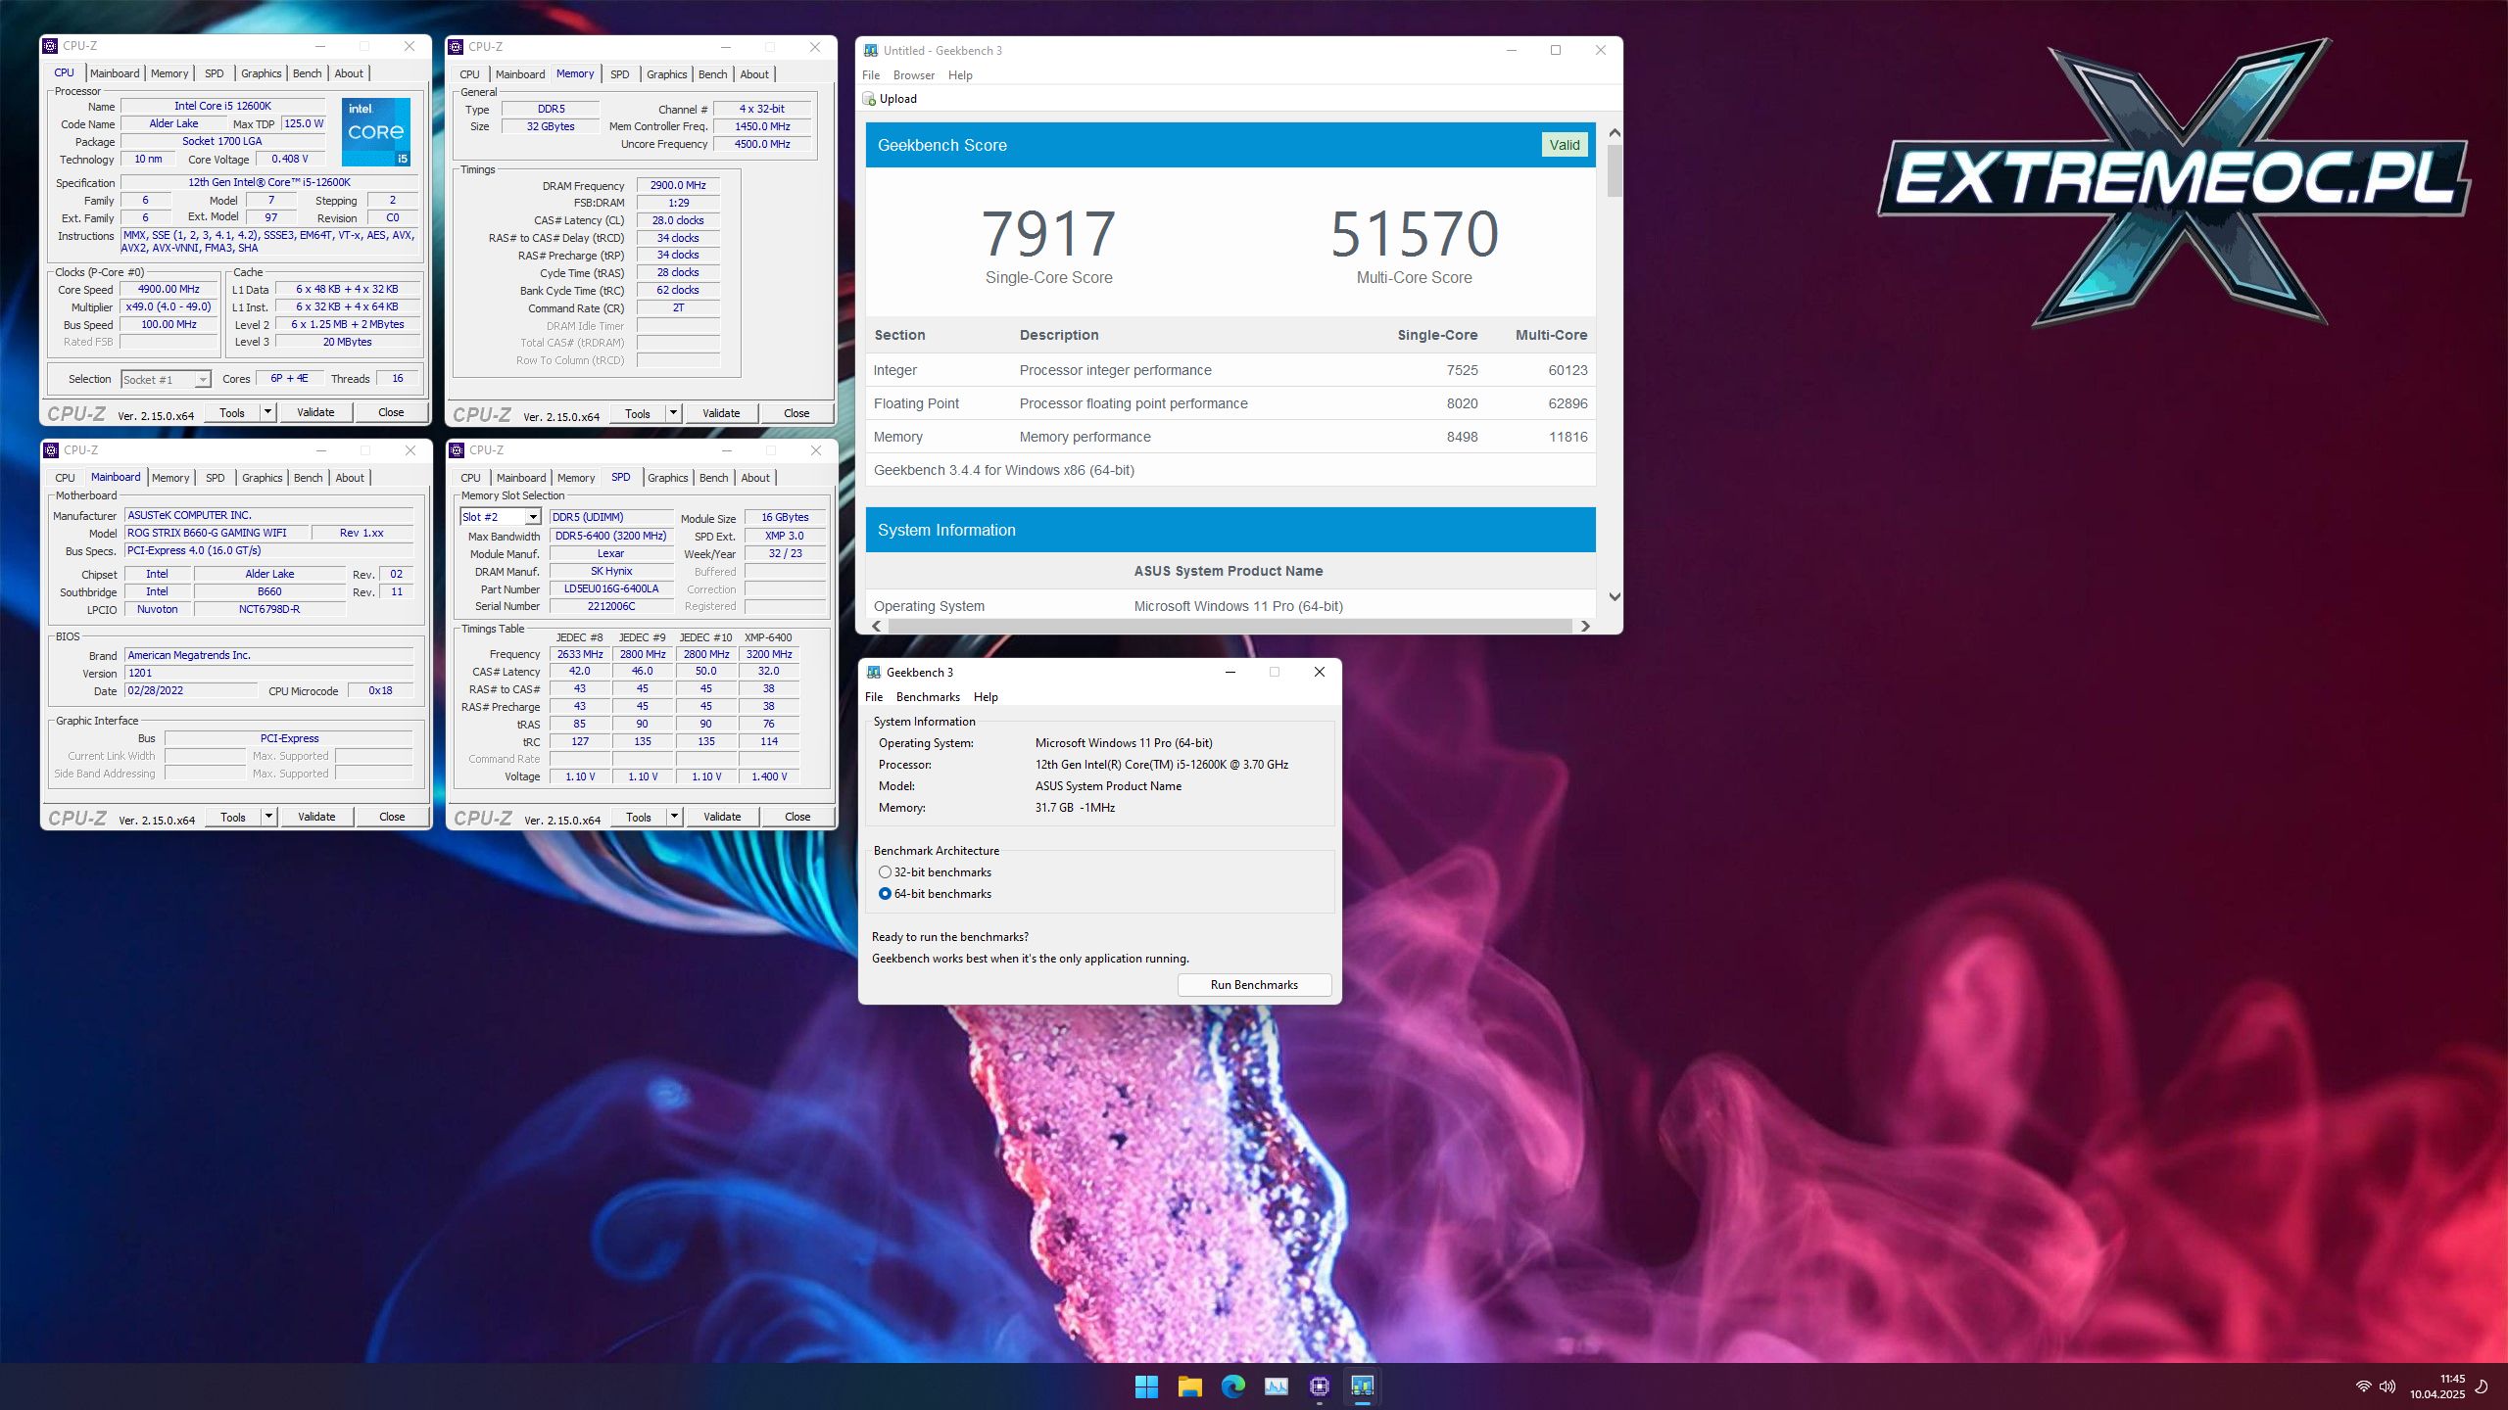The width and height of the screenshot is (2508, 1410).
Task: Open Benchmarks menu in Geekbench 3
Action: [928, 697]
